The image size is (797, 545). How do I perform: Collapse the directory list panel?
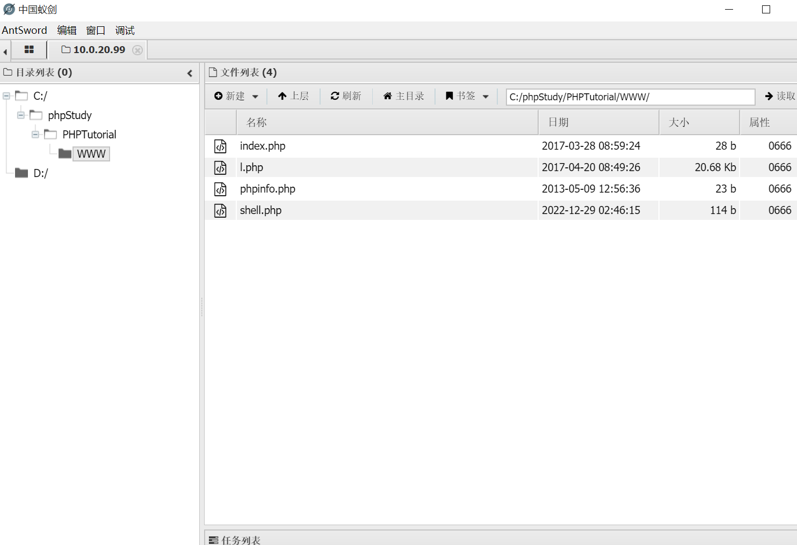pos(190,73)
